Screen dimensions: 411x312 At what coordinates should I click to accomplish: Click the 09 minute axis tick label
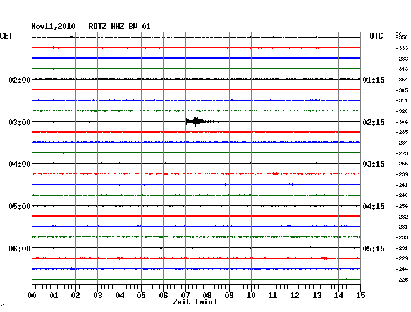tap(229, 295)
